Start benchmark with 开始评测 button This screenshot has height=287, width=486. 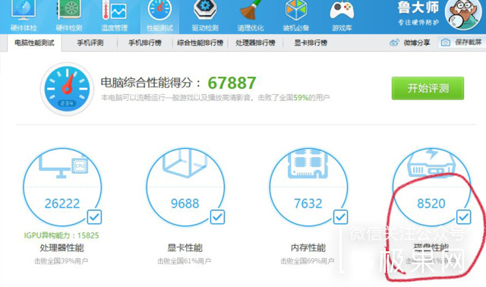pos(428,88)
